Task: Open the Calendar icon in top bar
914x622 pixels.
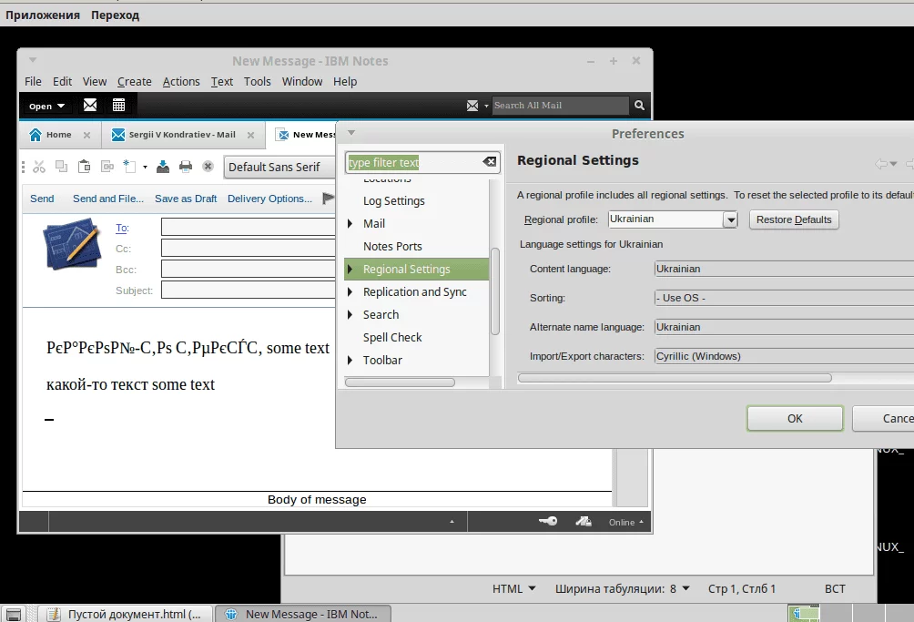Action: [x=118, y=106]
